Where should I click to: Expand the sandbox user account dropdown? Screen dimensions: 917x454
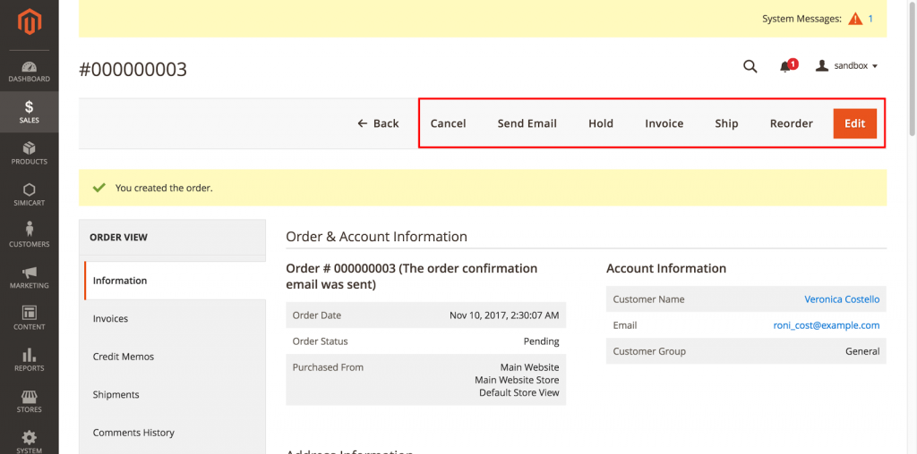pos(847,66)
